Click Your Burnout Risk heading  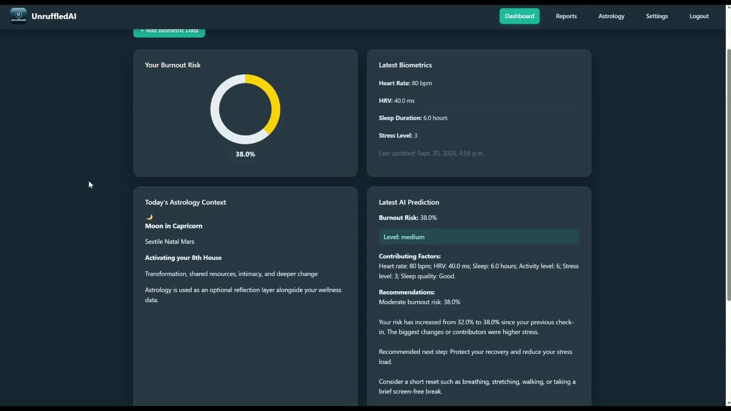tap(172, 65)
